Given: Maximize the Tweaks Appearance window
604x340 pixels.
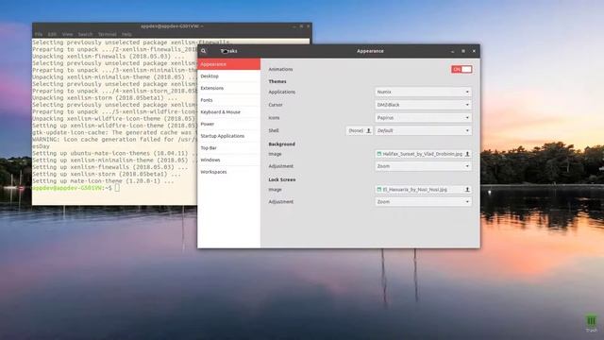Looking at the screenshot, I should click(x=463, y=51).
